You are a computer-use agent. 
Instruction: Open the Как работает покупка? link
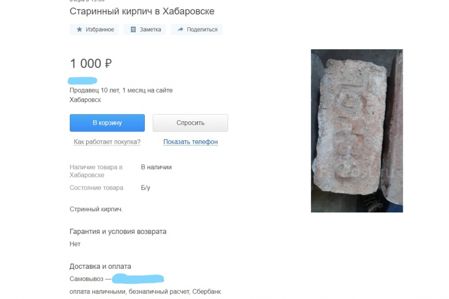107,142
